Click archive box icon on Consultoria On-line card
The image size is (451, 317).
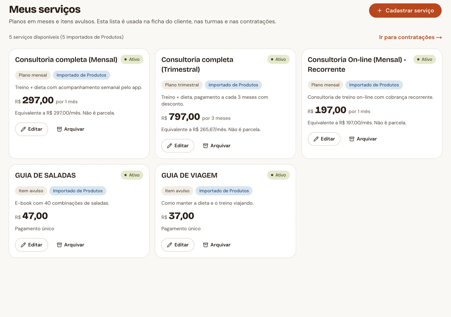tap(352, 139)
